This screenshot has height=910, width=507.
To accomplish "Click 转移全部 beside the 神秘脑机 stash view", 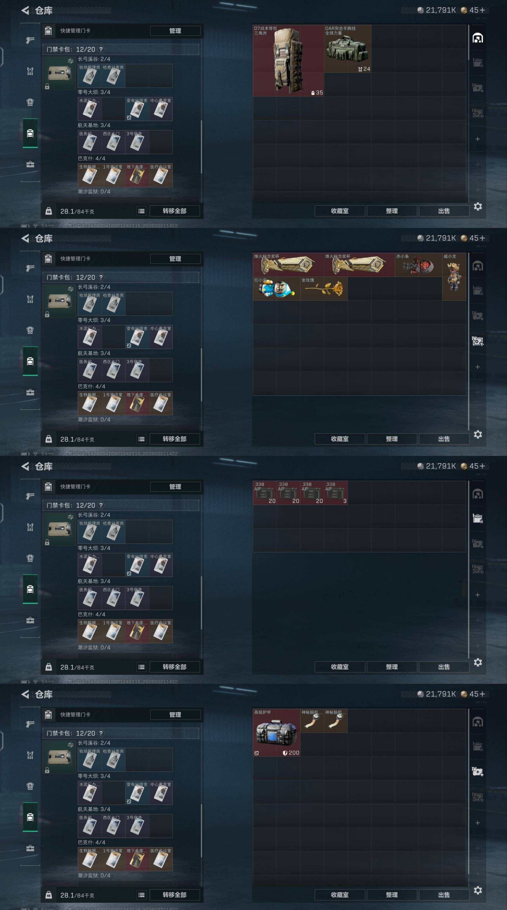I will click(175, 894).
